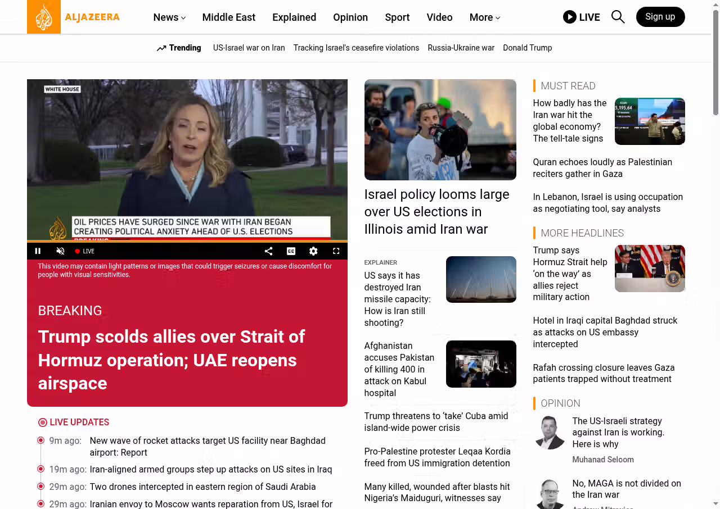Toggle closed captions on video
This screenshot has width=720, height=509.
click(291, 251)
